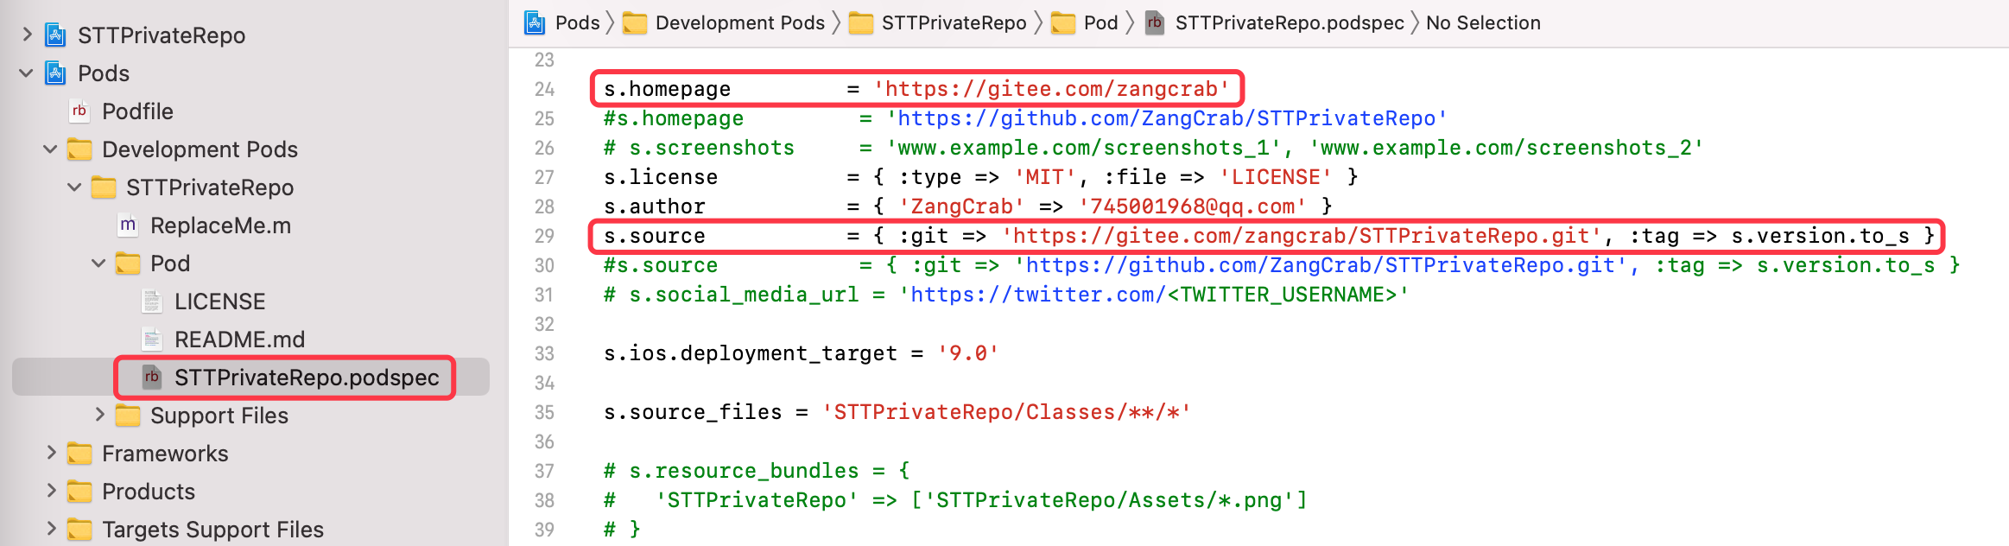Open the No Selection symbol menu

(x=1483, y=23)
